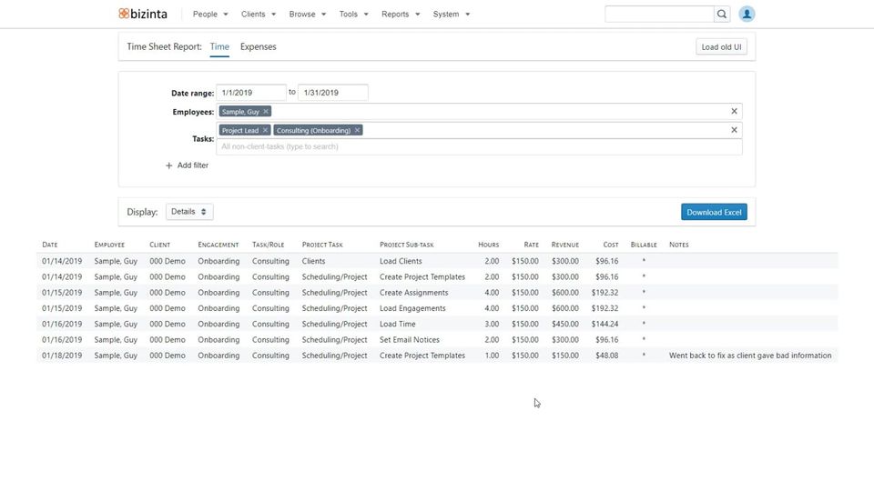The height and width of the screenshot is (491, 874).
Task: Sort by the Project Sub-Task column header
Action: click(x=406, y=245)
